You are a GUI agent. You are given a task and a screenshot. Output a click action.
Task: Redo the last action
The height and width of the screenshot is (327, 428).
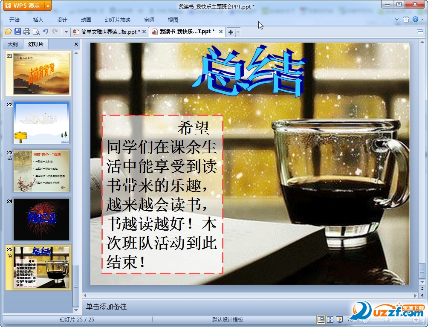click(55, 31)
